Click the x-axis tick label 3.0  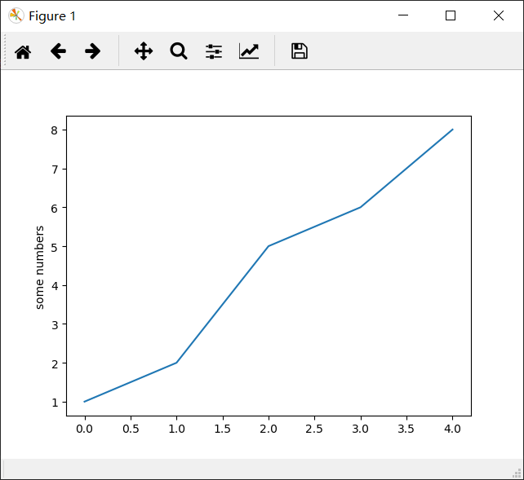tap(360, 429)
